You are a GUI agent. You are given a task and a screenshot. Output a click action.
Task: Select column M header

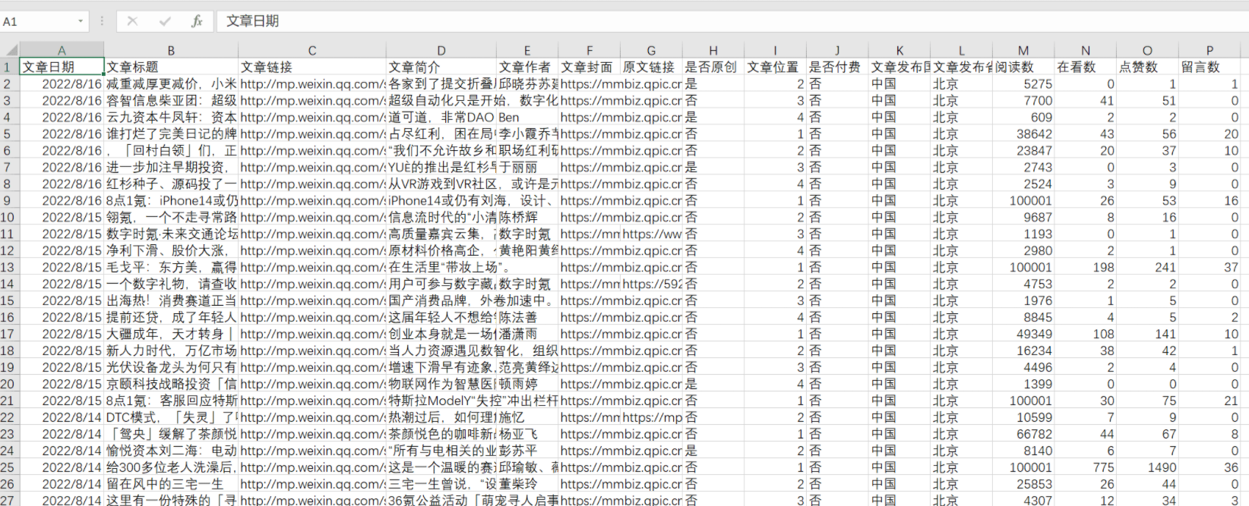pos(1023,50)
